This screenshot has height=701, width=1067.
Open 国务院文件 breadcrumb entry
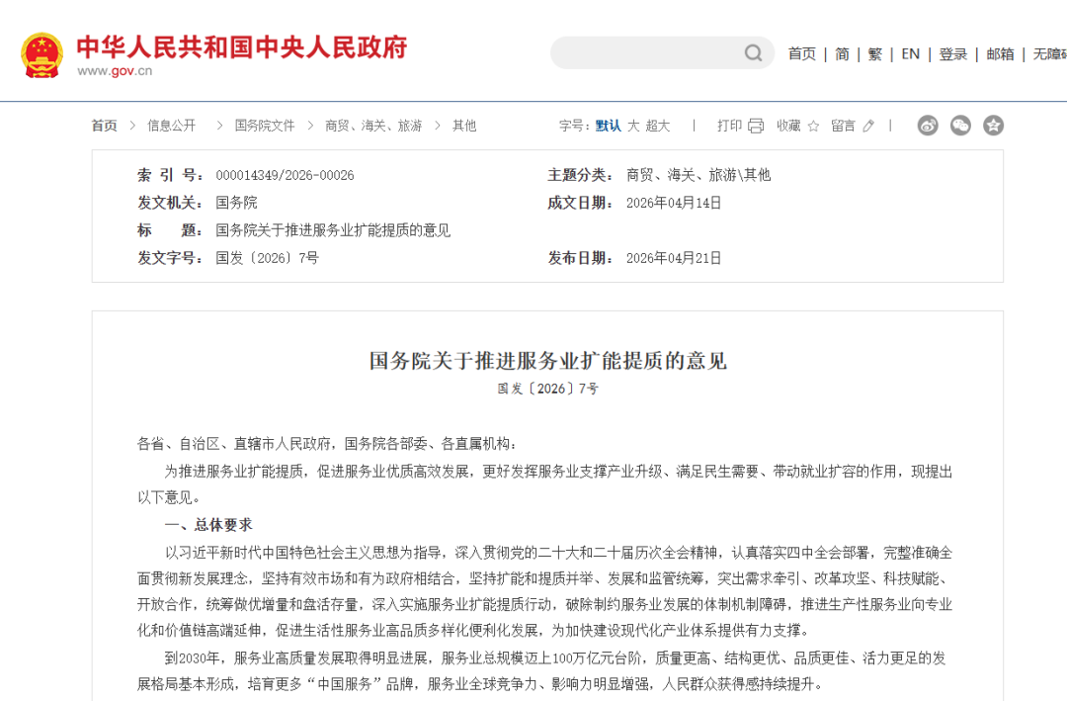click(x=263, y=126)
